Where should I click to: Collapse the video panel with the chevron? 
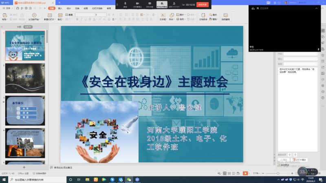316,8
